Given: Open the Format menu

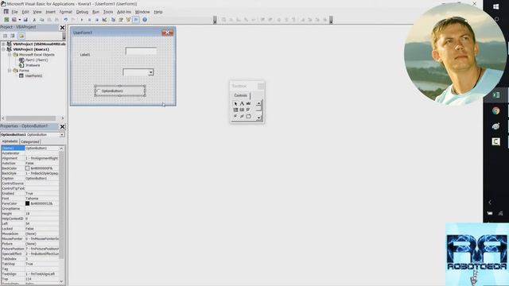Looking at the screenshot, I should (65, 12).
